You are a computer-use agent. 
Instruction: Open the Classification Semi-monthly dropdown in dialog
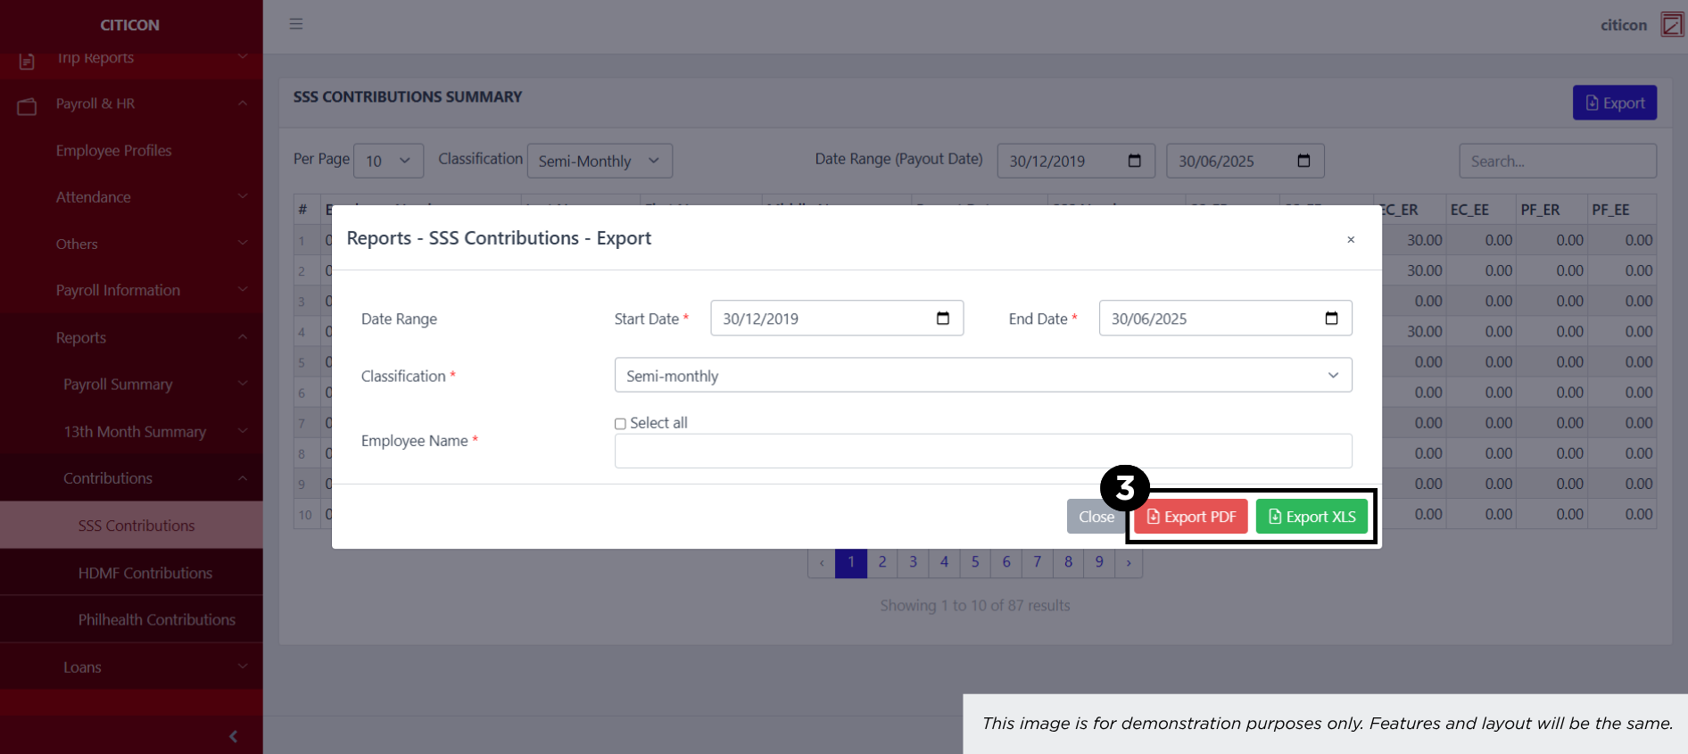(x=983, y=376)
